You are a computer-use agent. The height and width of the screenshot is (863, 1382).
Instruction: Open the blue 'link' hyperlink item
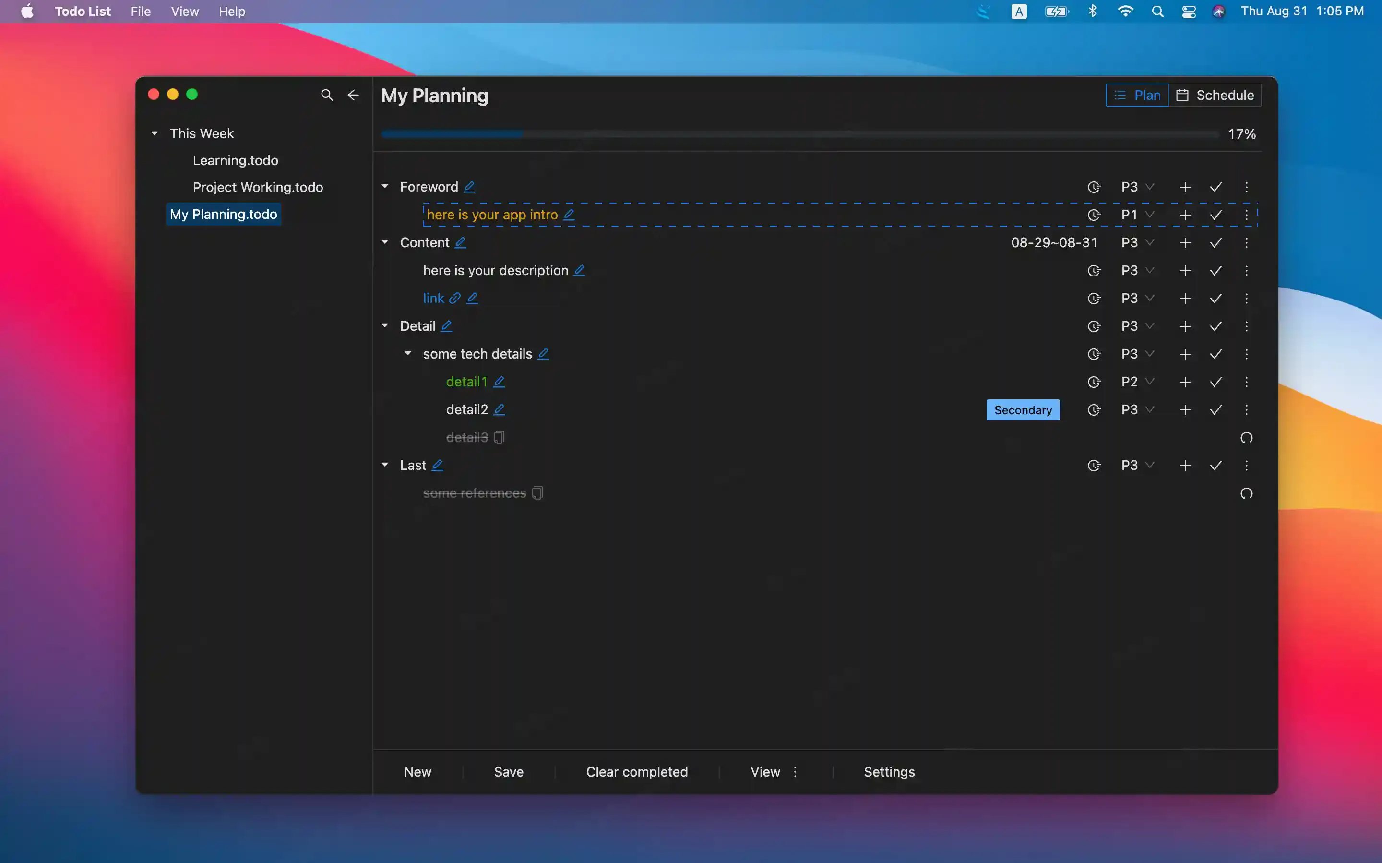pyautogui.click(x=434, y=298)
